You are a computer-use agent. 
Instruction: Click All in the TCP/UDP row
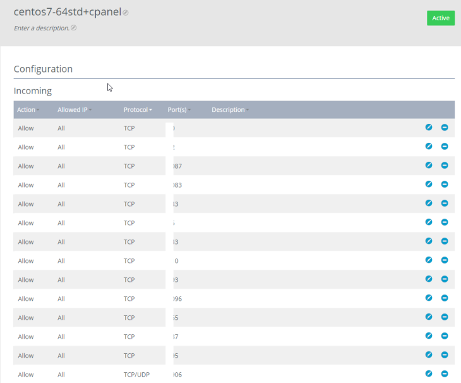point(61,375)
